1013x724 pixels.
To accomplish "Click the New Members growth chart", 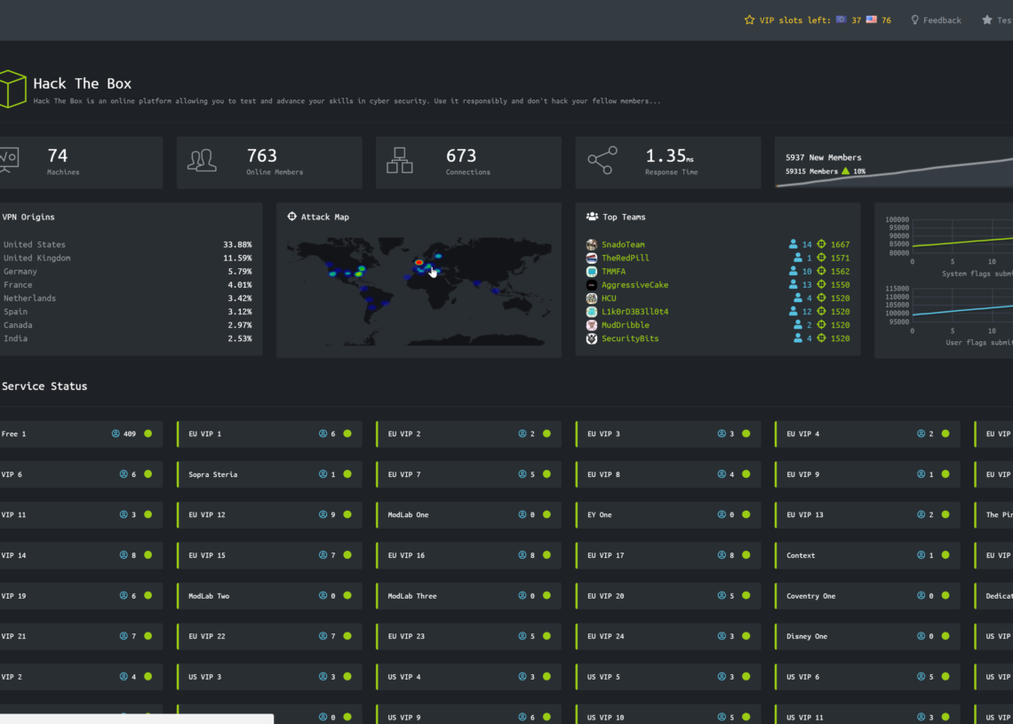I will (x=893, y=174).
